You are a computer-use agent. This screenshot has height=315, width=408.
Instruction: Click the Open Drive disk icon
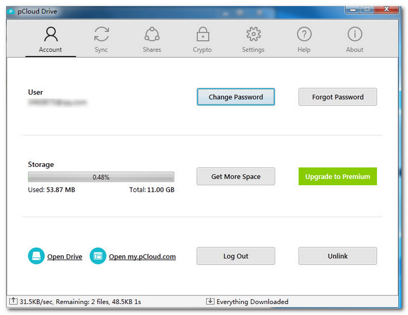36,256
